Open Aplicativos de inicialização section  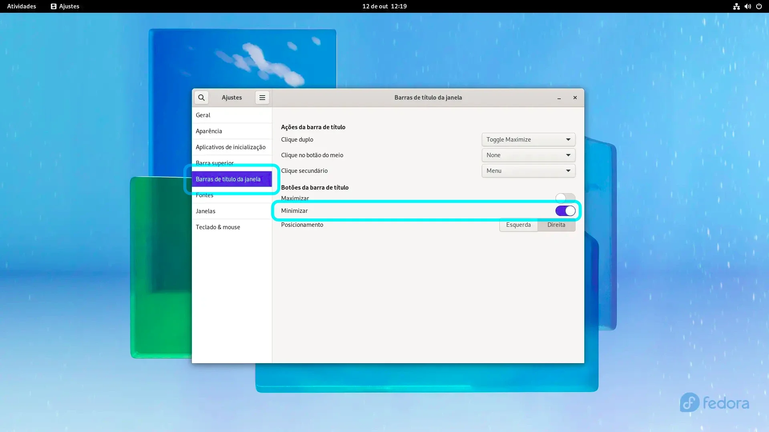tap(232, 147)
